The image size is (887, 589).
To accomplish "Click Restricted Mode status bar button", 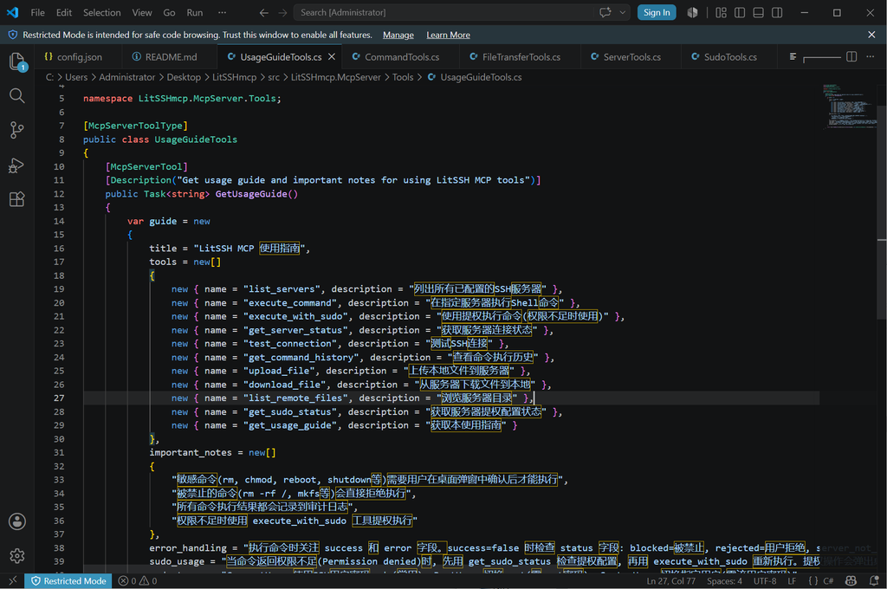I will (x=68, y=580).
